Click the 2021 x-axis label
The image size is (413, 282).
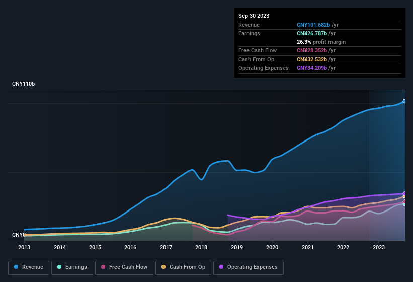coord(308,247)
